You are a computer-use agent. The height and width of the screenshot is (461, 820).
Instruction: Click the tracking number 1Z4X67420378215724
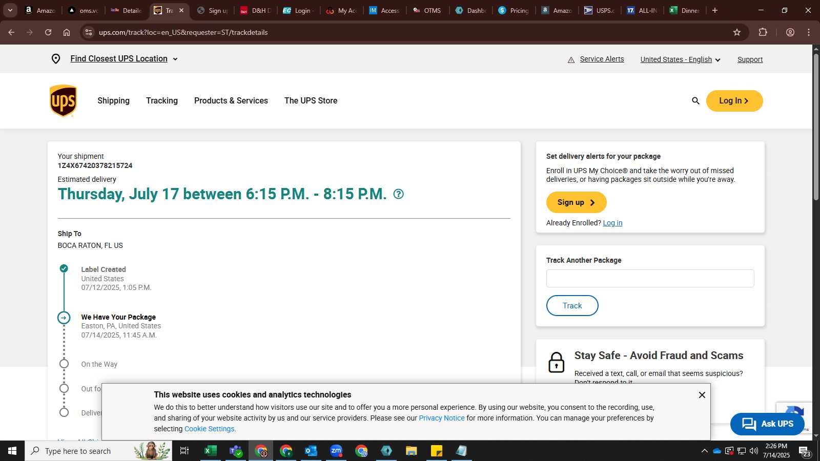pos(95,165)
